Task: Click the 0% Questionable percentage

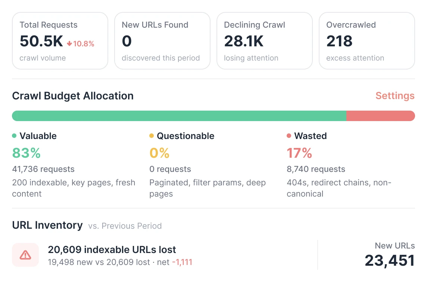Action: click(159, 153)
